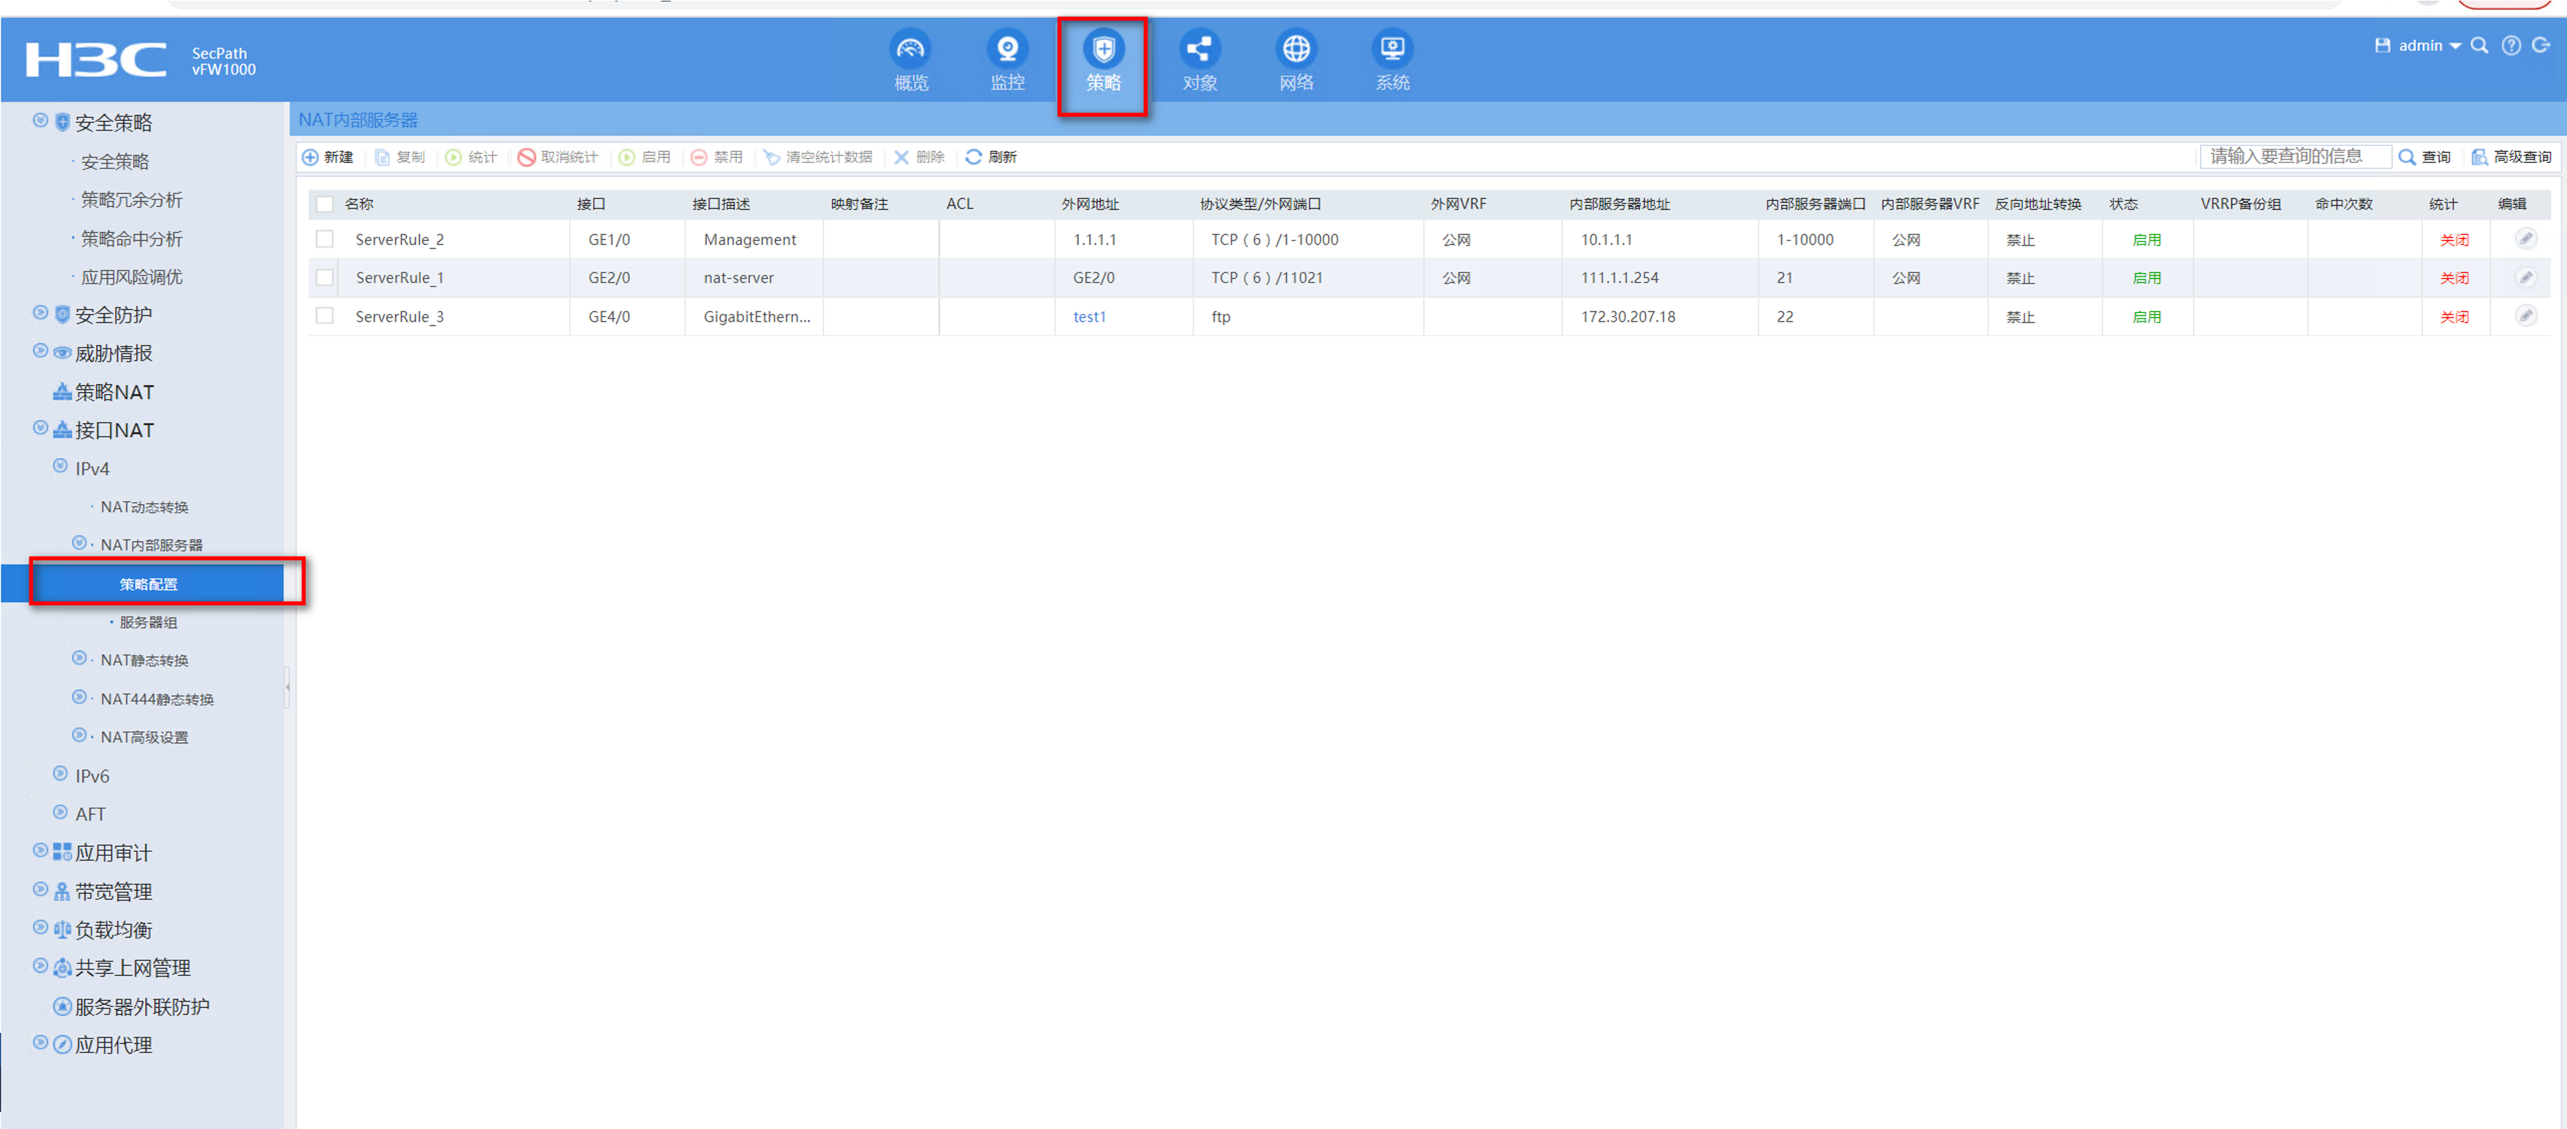The width and height of the screenshot is (2567, 1129).
Task: Click the 刷新 refresh button
Action: pos(991,158)
